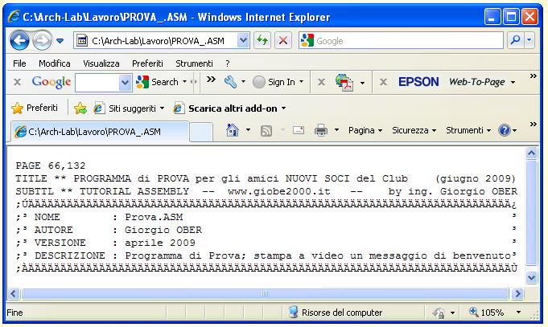Screen dimensions: 548x327
Task: Click Risorse del computer zone in status bar
Action: click(x=336, y=313)
